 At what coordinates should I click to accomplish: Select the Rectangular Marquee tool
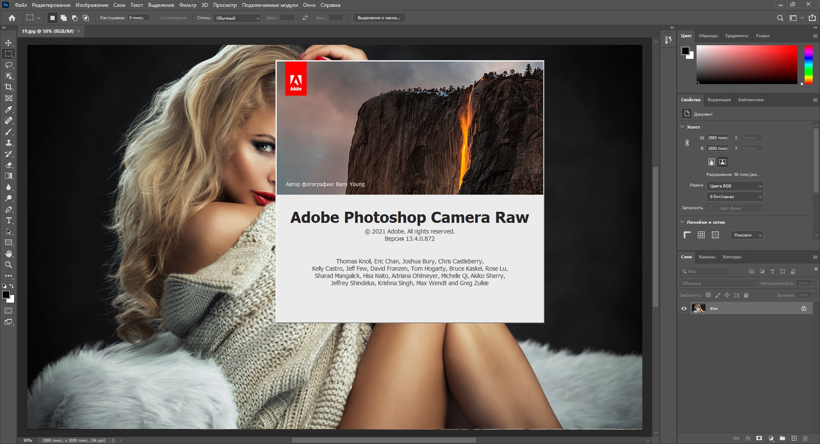click(x=9, y=54)
